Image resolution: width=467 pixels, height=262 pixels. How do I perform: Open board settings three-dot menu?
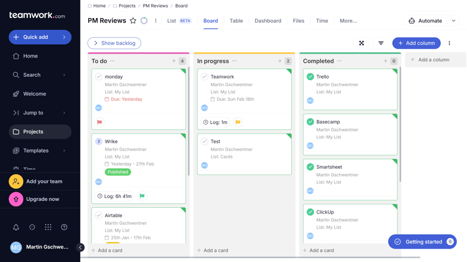click(449, 43)
